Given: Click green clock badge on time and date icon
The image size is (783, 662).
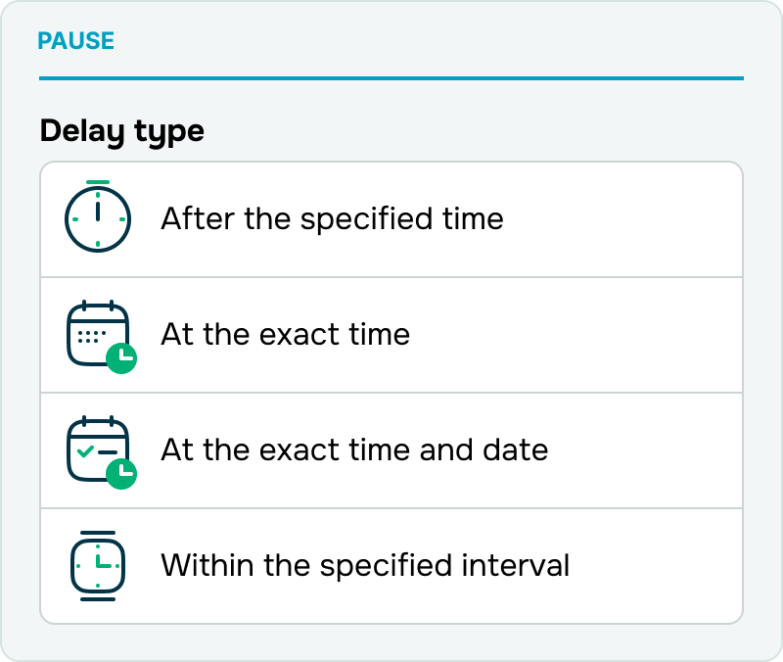Looking at the screenshot, I should tap(121, 474).
